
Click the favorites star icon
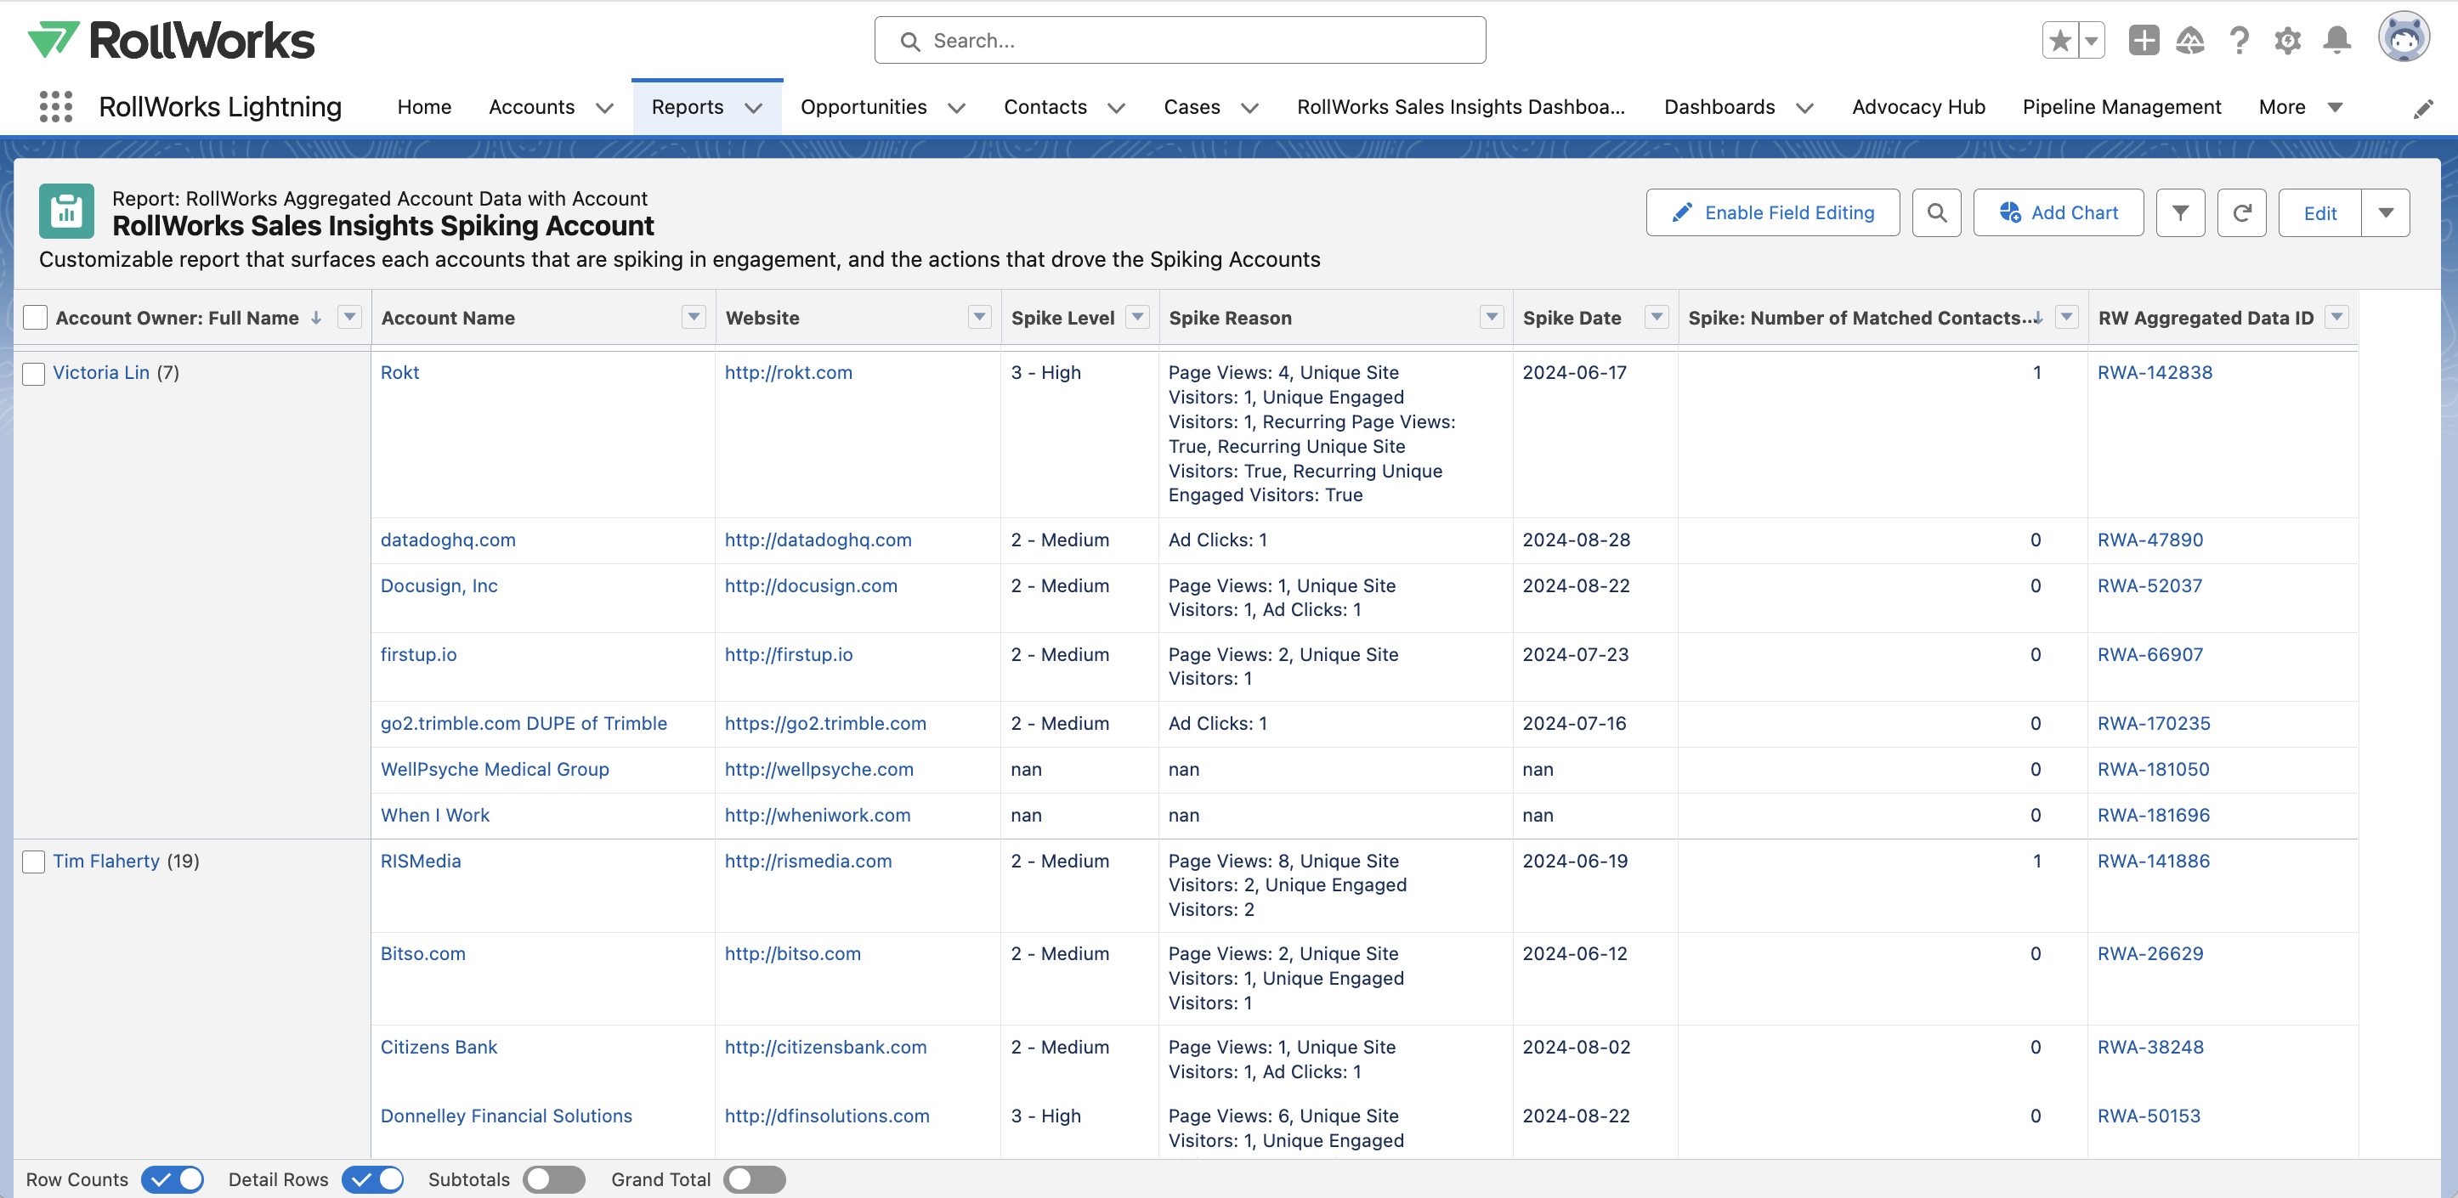coord(2060,41)
